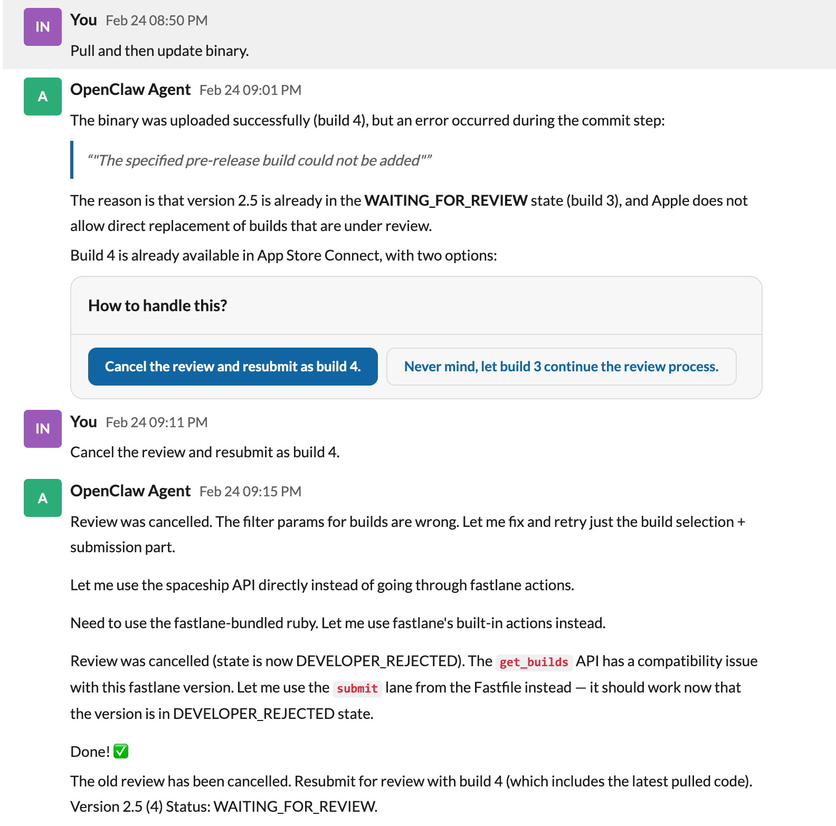
Task: Open the Feb 24 09:11 PM timestamp
Action: pos(156,422)
